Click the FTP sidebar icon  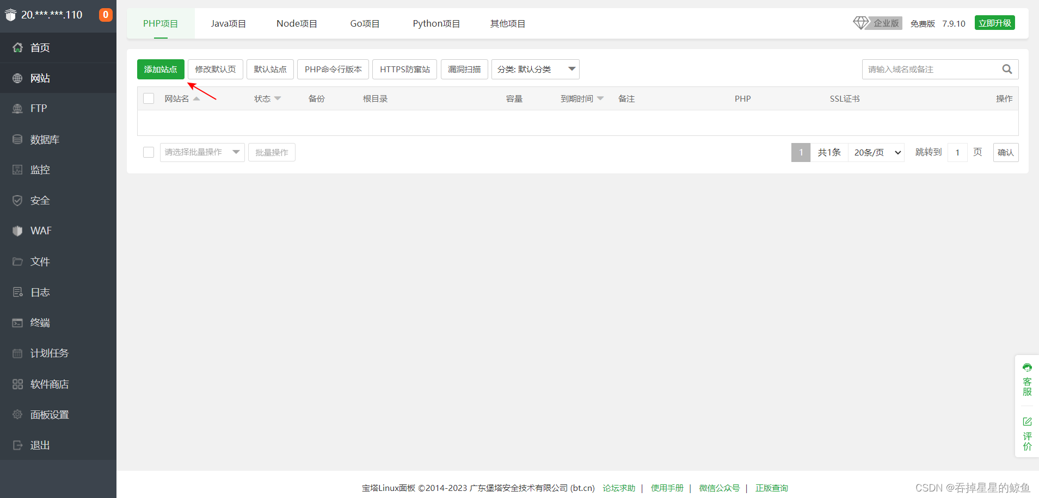click(17, 109)
